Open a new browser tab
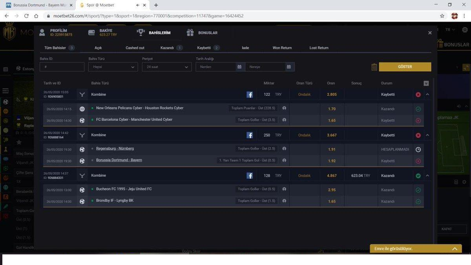Viewport: 471px width, 265px height. (156, 5)
